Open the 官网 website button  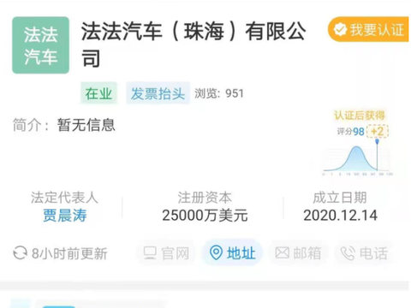point(166,253)
